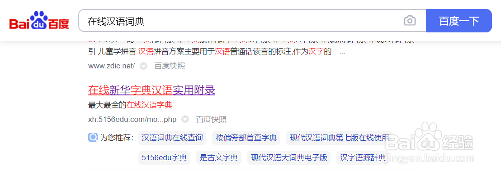This screenshot has height=175, width=501.
Task: Open the 在线新华字典汉语实用附录 result link
Action: (x=151, y=91)
